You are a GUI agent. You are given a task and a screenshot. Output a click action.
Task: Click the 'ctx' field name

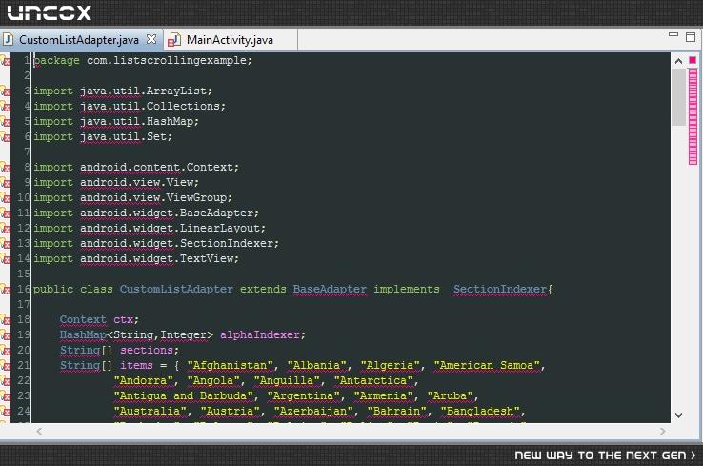(123, 320)
